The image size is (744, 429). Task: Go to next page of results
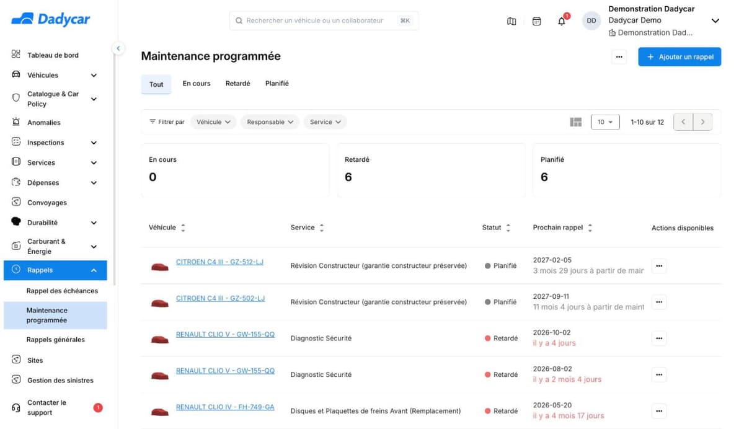[702, 122]
